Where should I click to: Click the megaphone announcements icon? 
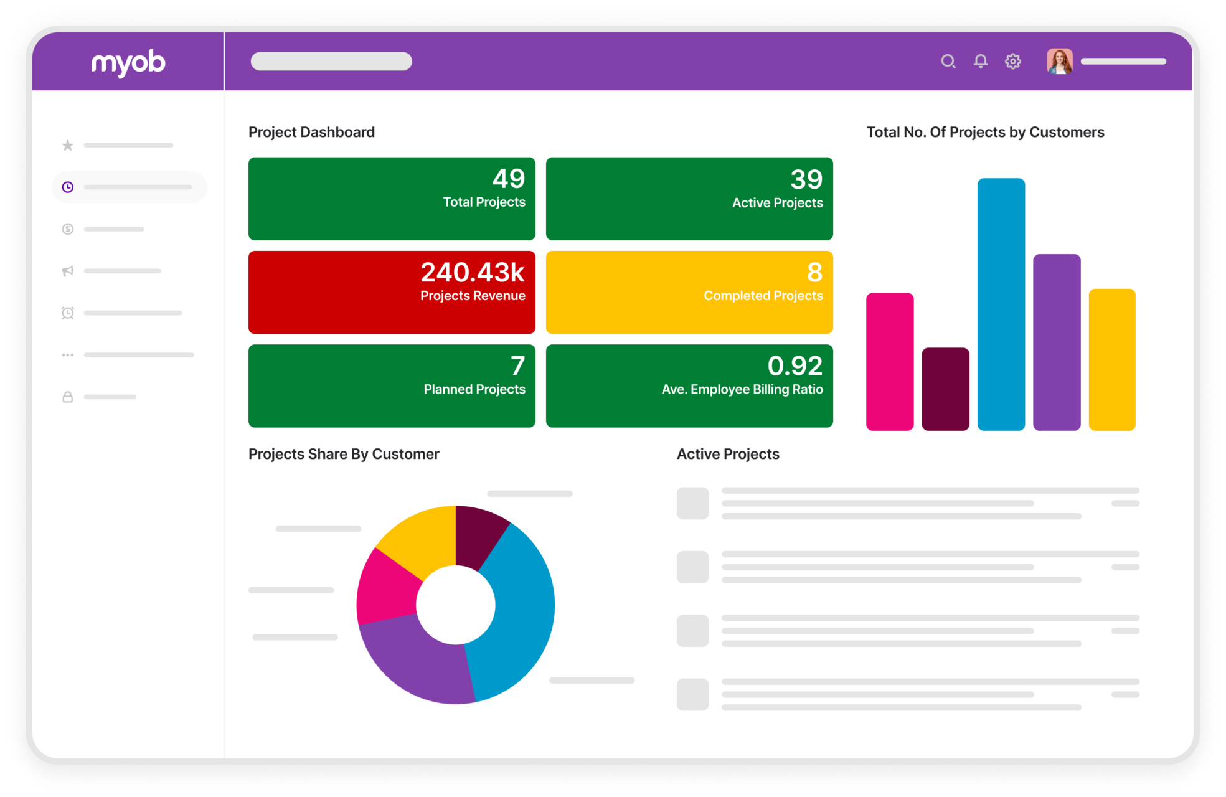click(x=67, y=270)
